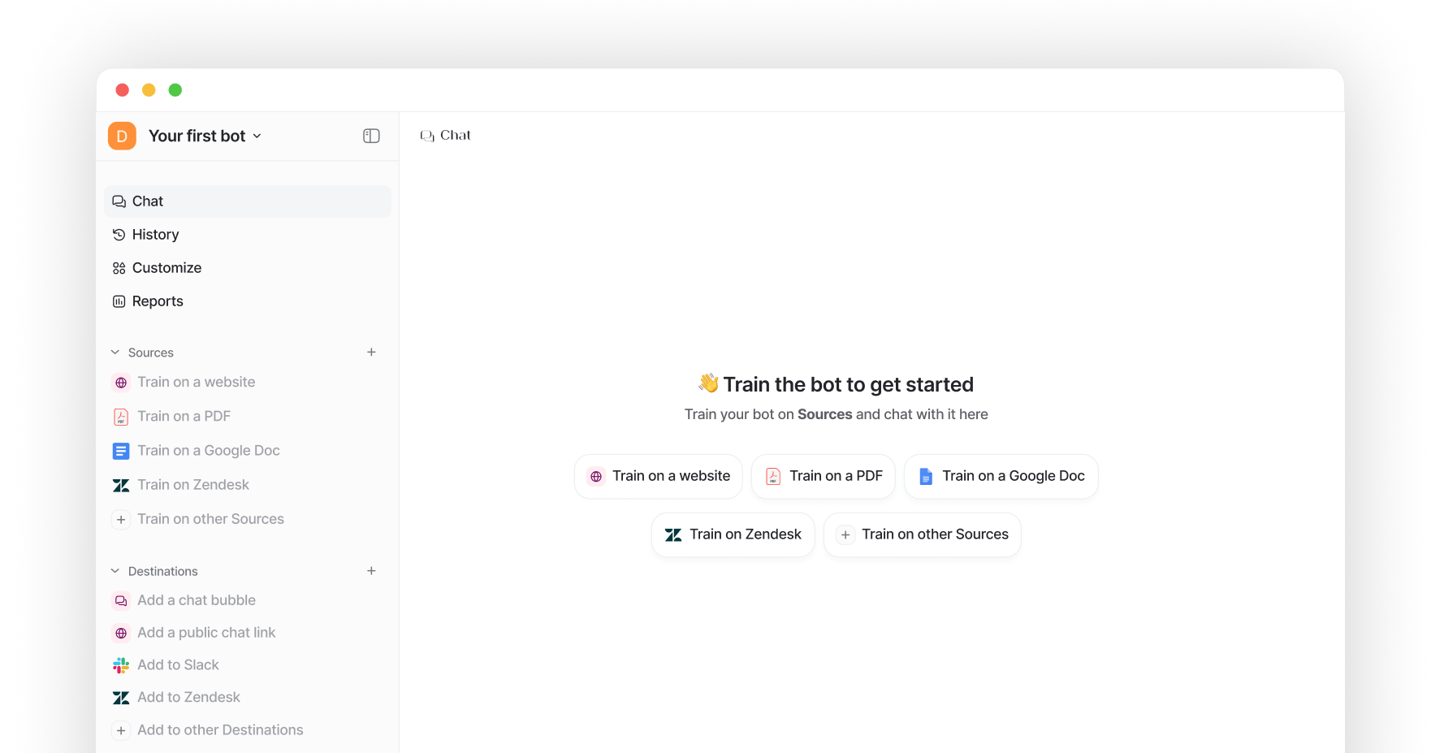Click the Slack icon in Destinations
The image size is (1444, 753).
[121, 665]
